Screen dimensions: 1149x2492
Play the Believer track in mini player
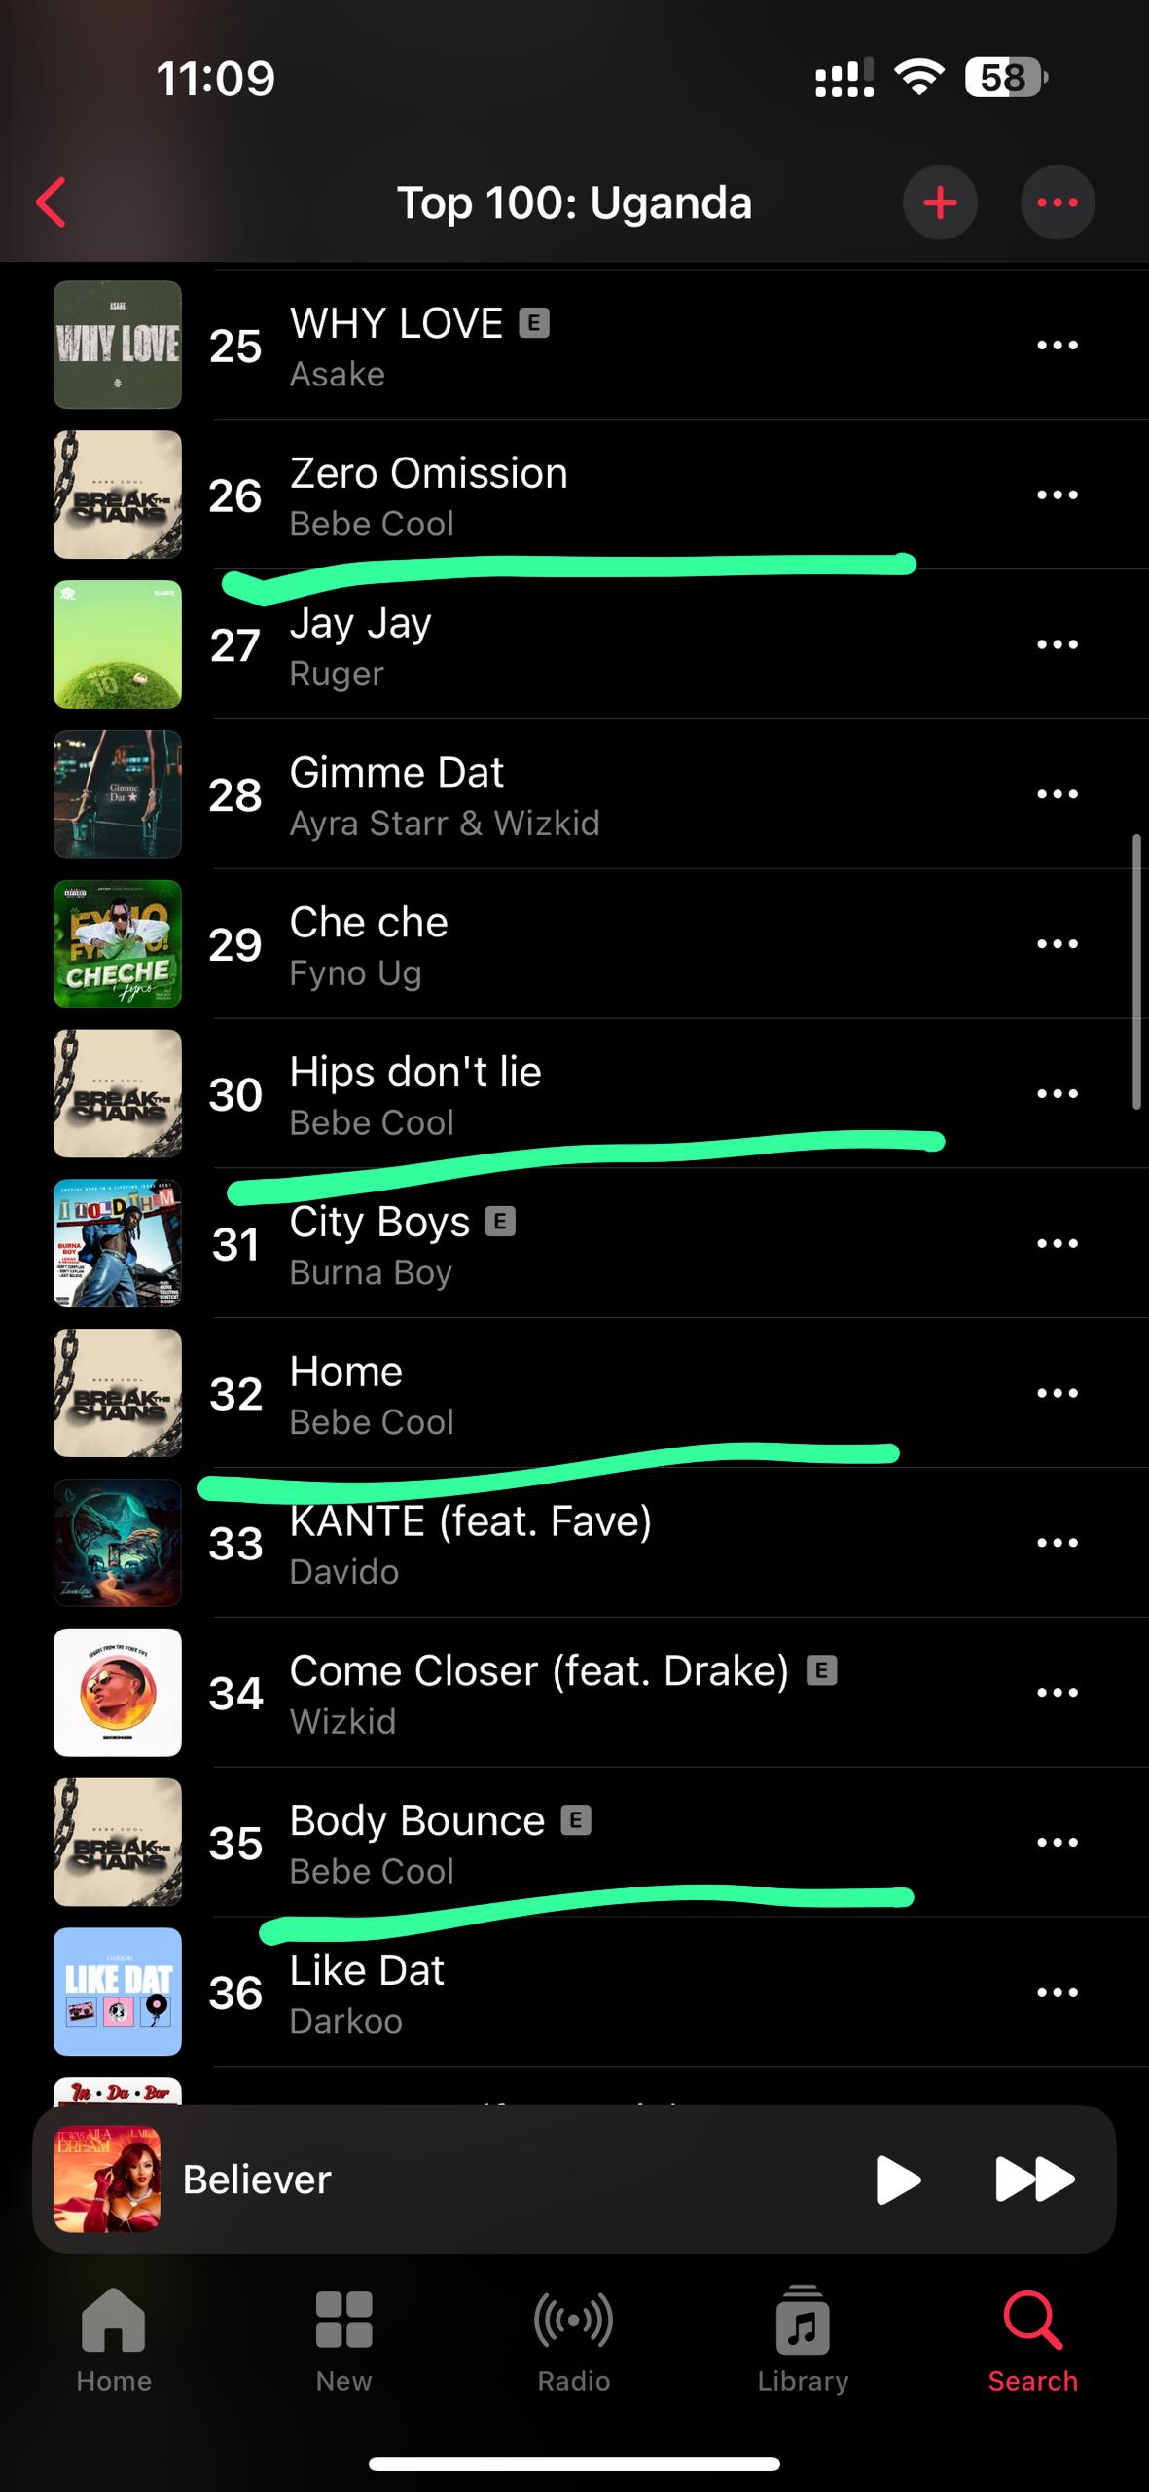(897, 2179)
